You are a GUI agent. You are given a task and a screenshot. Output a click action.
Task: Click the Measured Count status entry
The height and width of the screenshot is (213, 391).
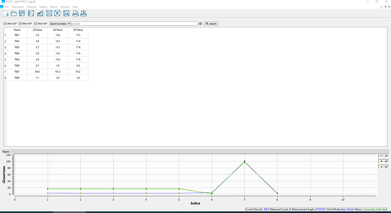click(280, 209)
